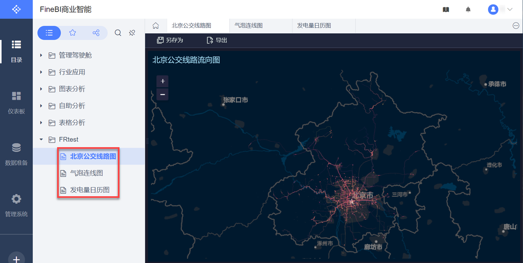The width and height of the screenshot is (523, 263).
Task: Click the 遵化市 label on map
Action: click(494, 165)
